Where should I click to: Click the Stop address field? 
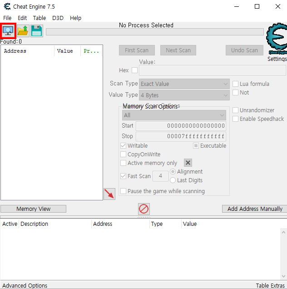[x=181, y=136]
